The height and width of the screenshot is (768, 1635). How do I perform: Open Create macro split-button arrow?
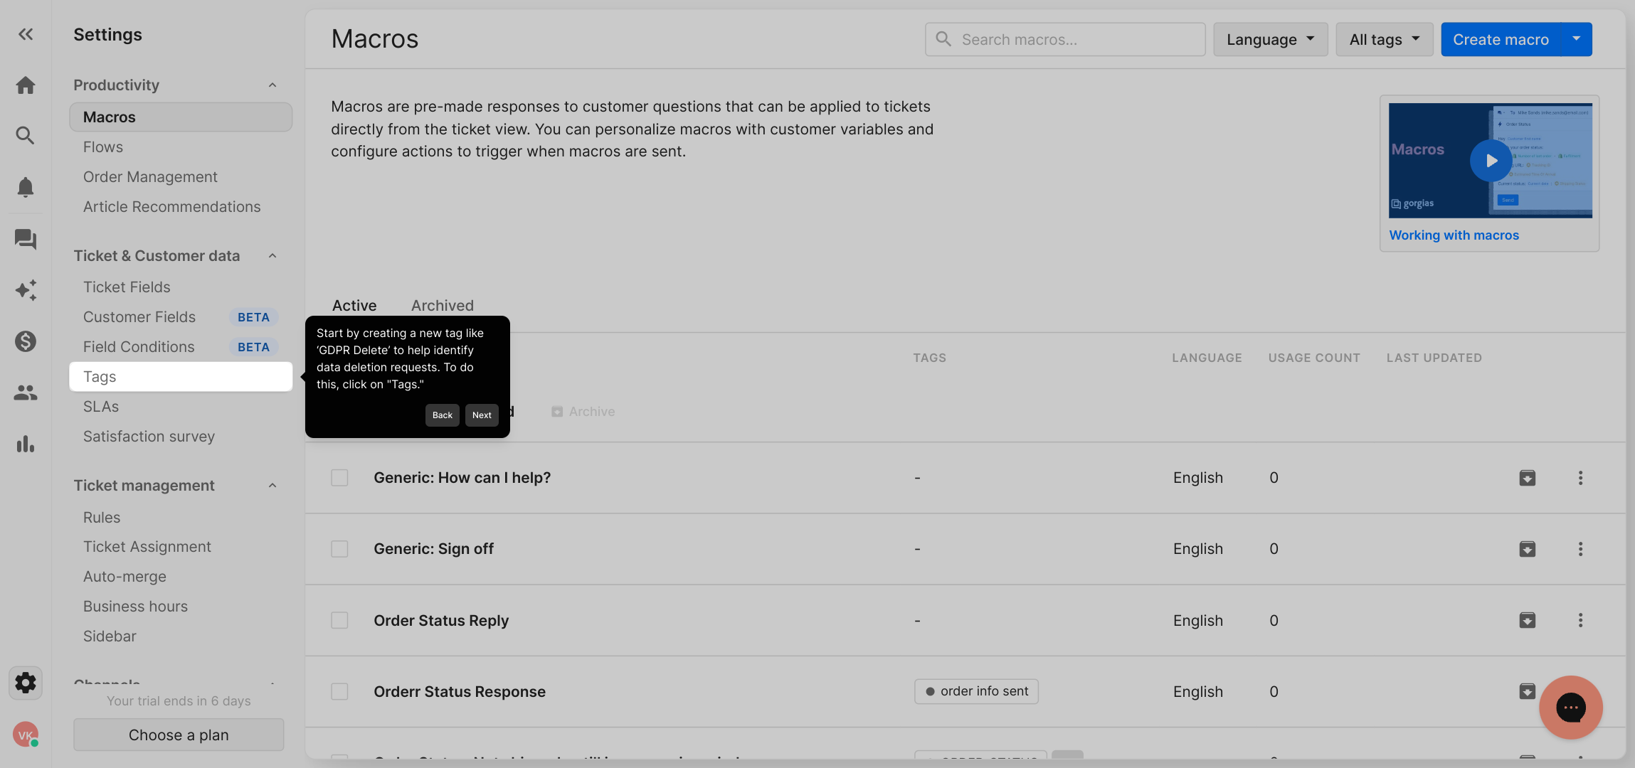pyautogui.click(x=1577, y=39)
